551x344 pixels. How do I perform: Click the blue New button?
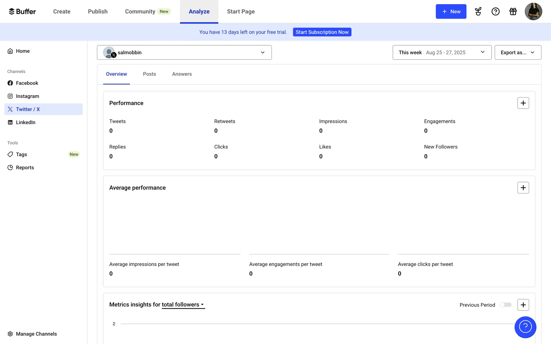tap(451, 11)
